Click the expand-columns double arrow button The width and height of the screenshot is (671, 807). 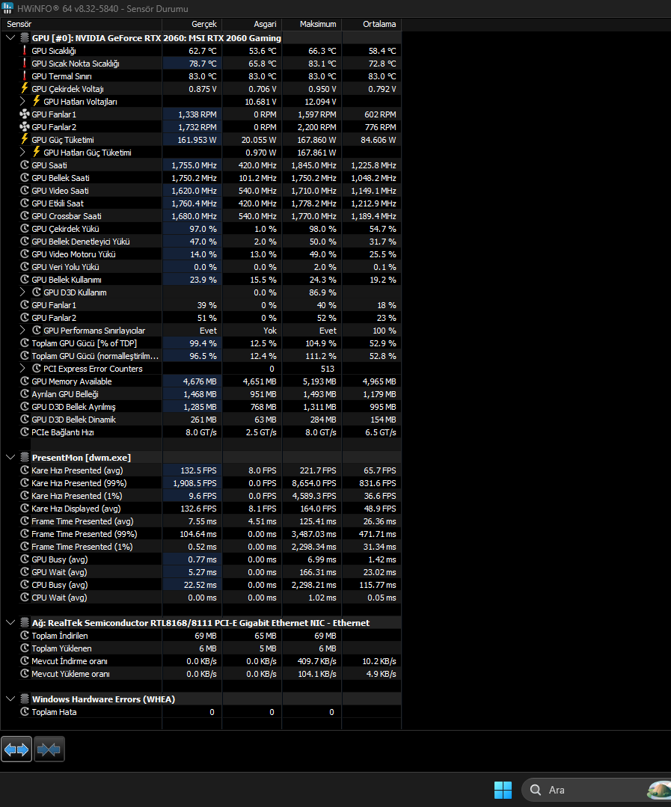coord(16,749)
